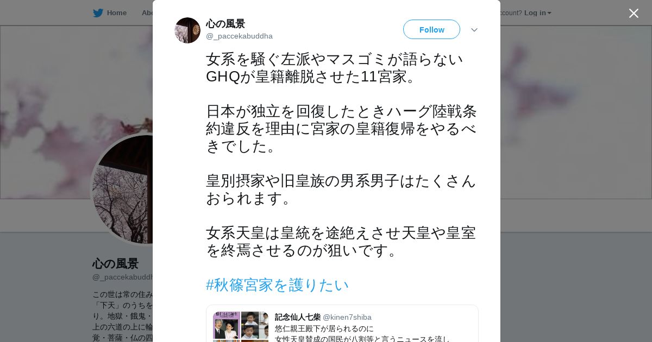Open the #秋篠宮家を護りたい hashtag
This screenshot has width=652, height=342.
pyautogui.click(x=277, y=285)
